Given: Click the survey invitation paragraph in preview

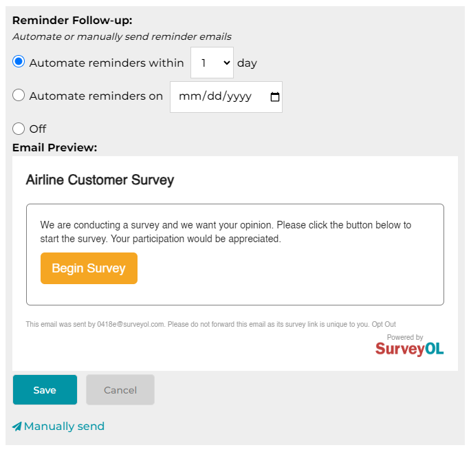Looking at the screenshot, I should [226, 232].
